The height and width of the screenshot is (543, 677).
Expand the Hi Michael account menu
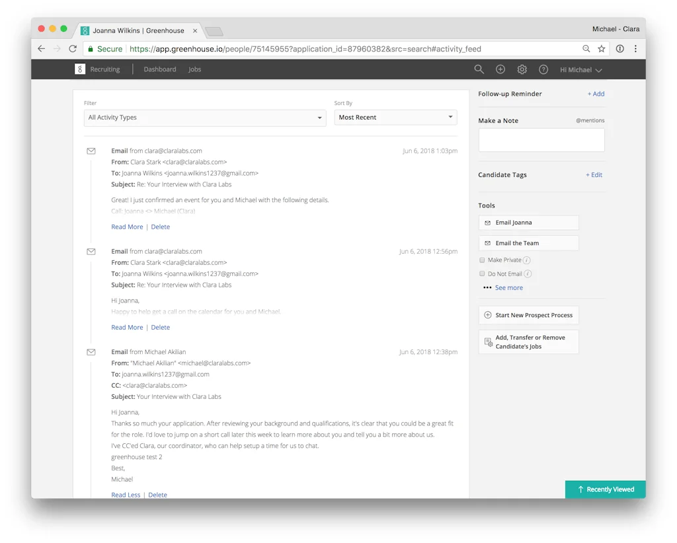pos(580,70)
